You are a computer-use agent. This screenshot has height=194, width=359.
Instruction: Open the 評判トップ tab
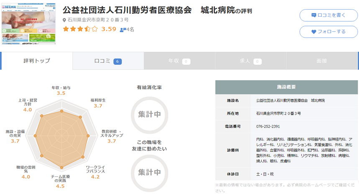click(37, 61)
